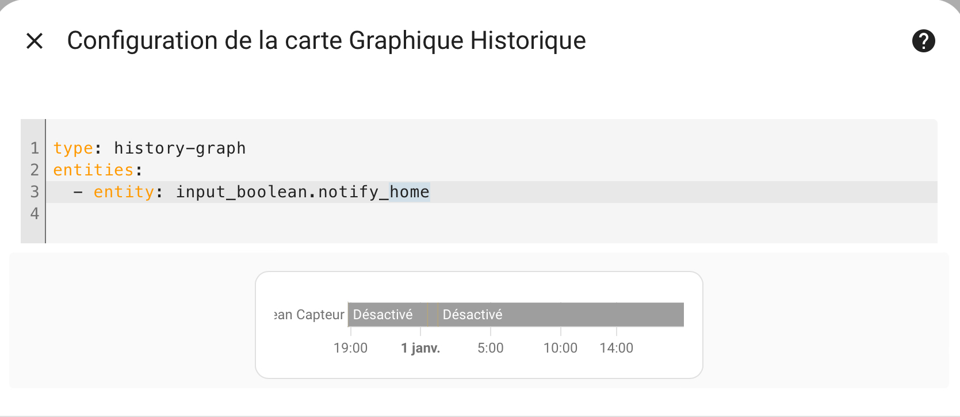Click the 19:00 time axis label

tap(350, 348)
